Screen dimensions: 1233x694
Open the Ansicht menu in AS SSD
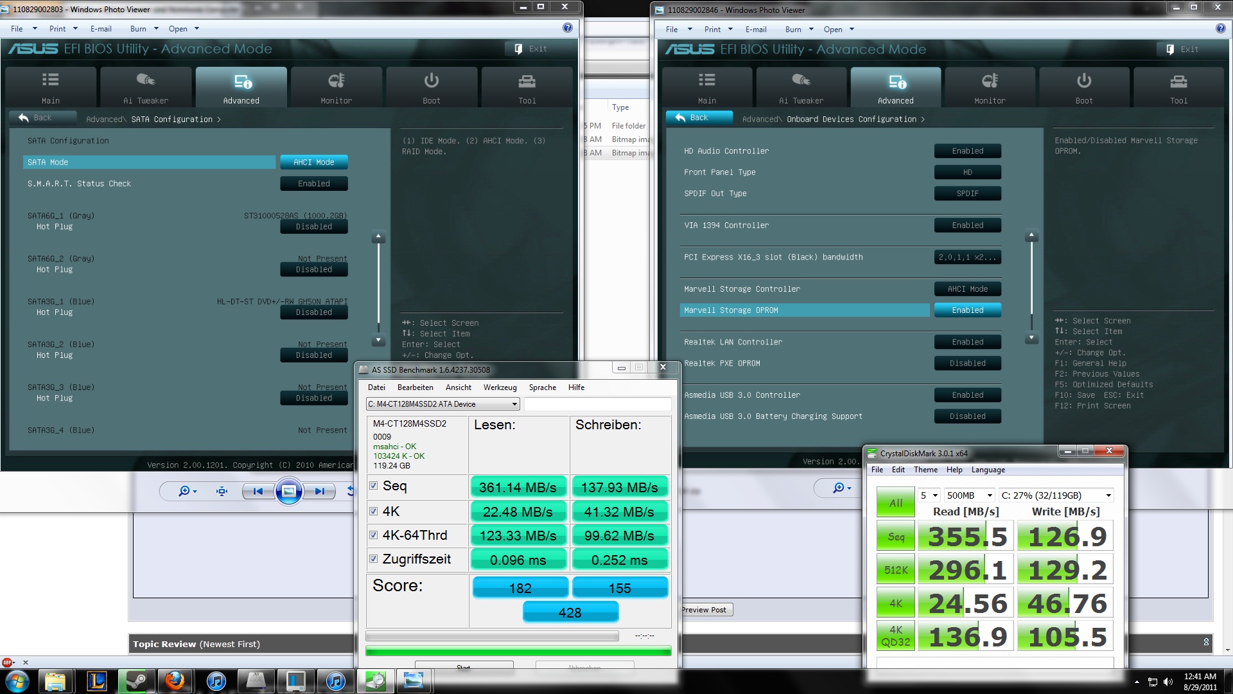tap(458, 387)
